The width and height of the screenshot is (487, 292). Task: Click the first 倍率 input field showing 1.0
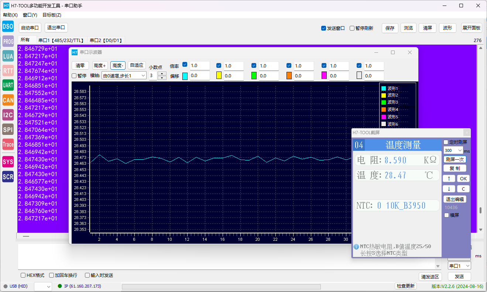[x=199, y=66]
